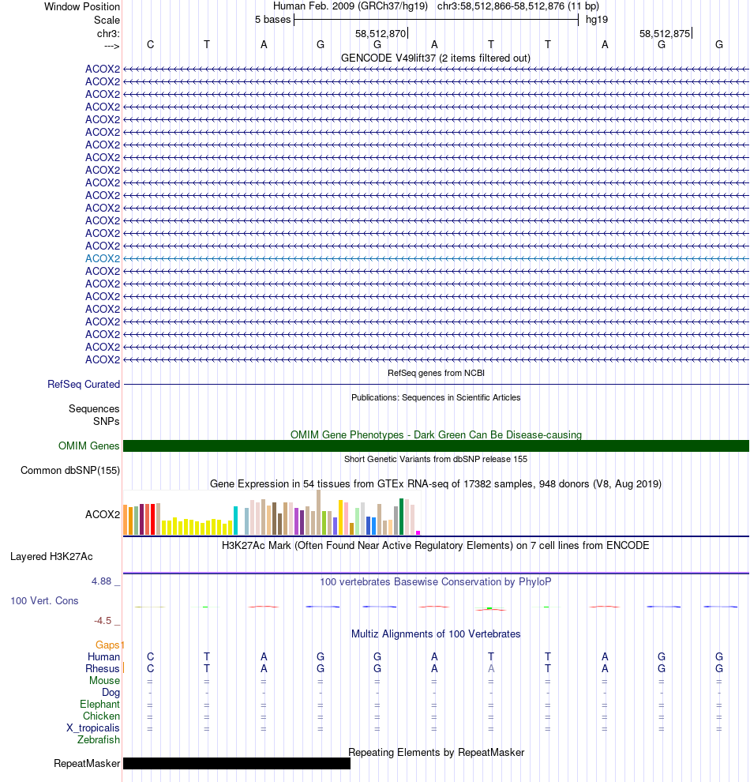Click the GENCODE V49lift37 track title
The image size is (750, 782).
(436, 58)
